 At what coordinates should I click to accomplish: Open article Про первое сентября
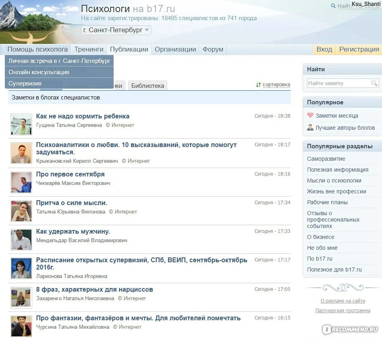pos(70,174)
